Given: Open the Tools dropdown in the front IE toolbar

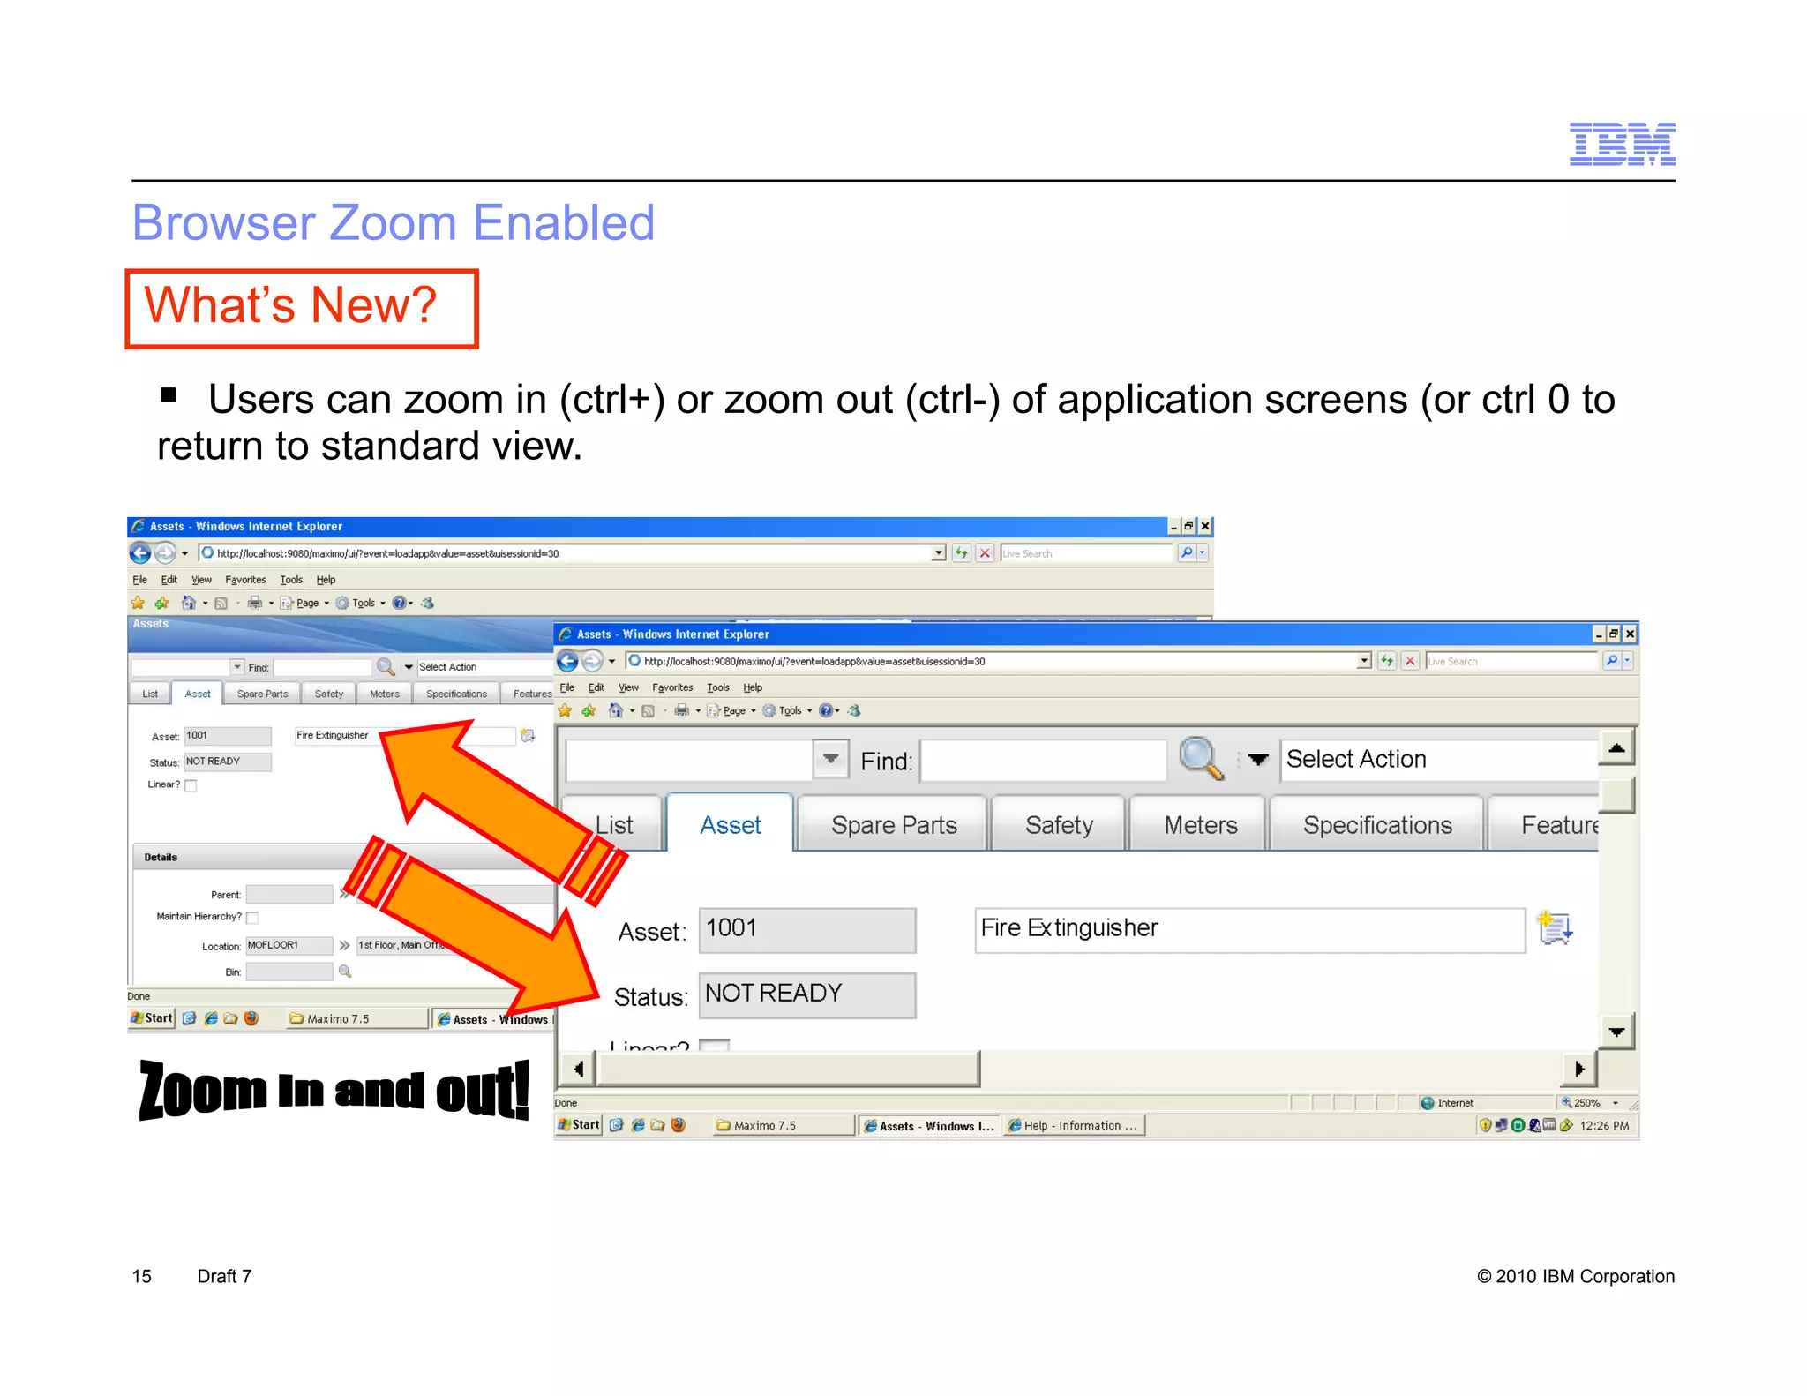Looking at the screenshot, I should click(809, 711).
